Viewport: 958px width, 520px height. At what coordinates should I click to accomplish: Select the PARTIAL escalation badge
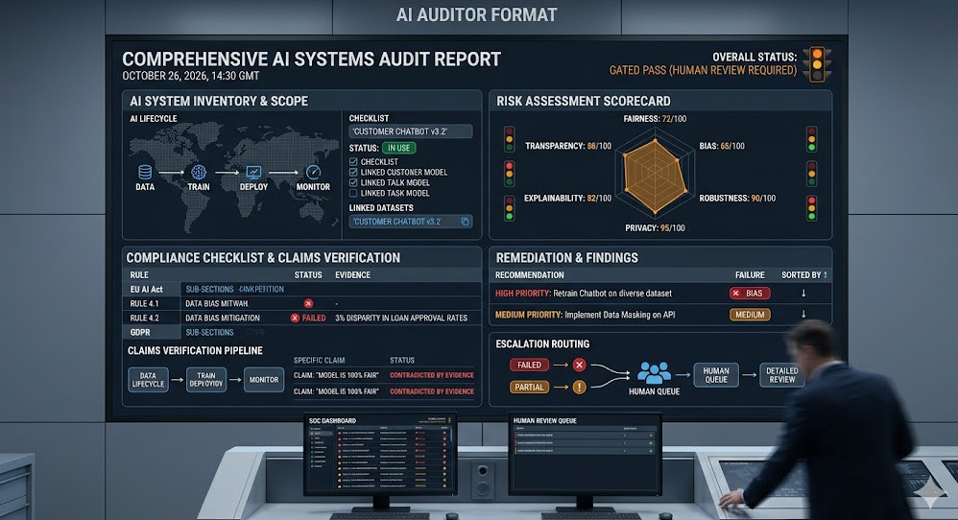(529, 387)
